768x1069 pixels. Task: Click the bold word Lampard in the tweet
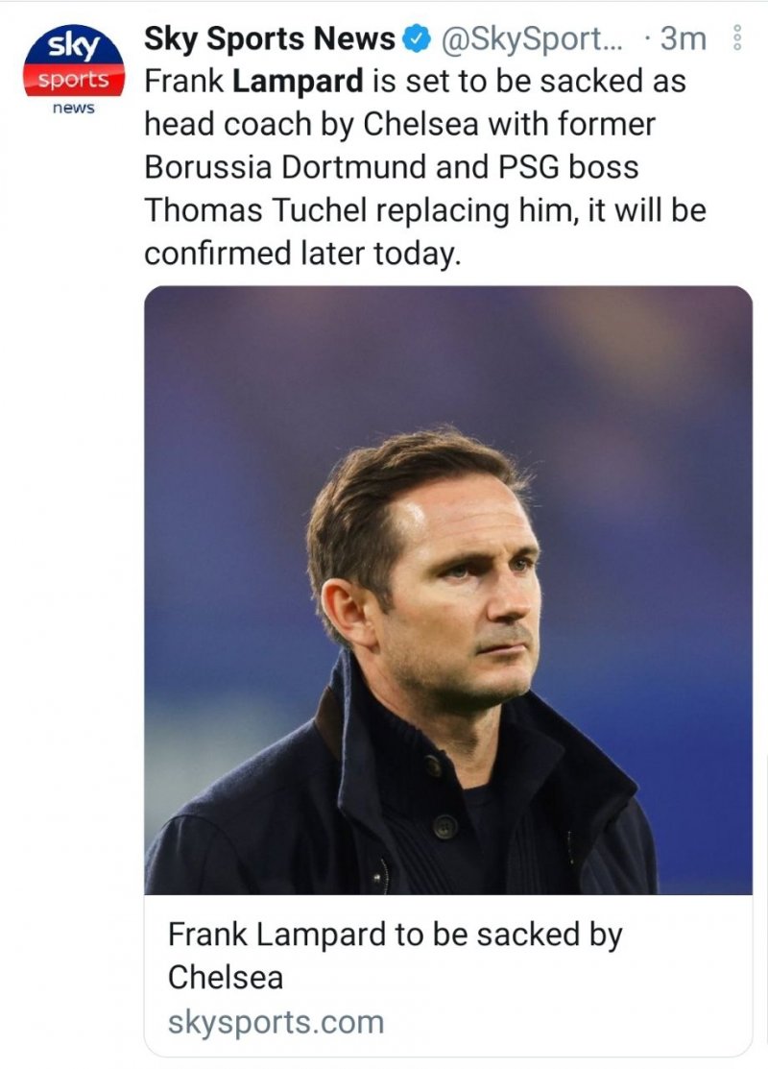298,82
